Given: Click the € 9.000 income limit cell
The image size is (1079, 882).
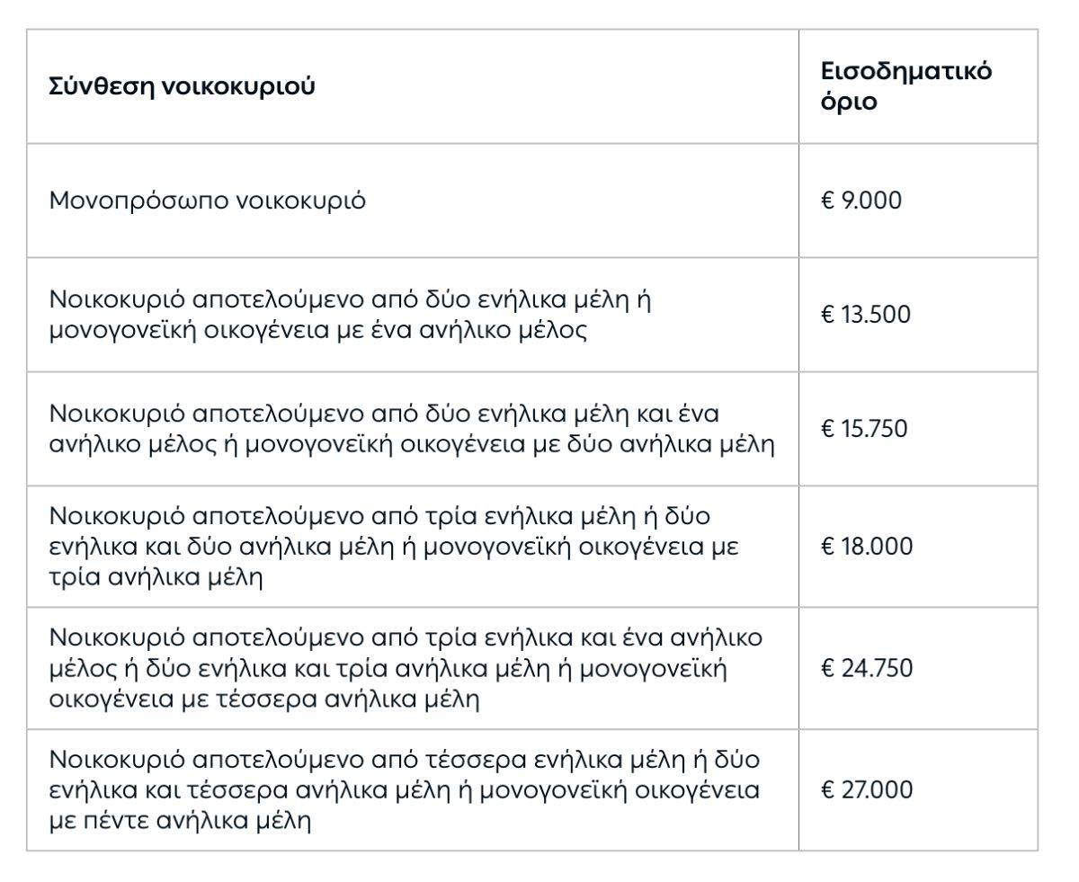Looking at the screenshot, I should 861,200.
